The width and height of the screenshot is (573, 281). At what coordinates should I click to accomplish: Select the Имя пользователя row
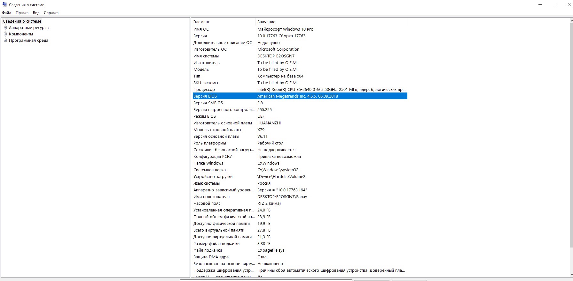(x=299, y=197)
